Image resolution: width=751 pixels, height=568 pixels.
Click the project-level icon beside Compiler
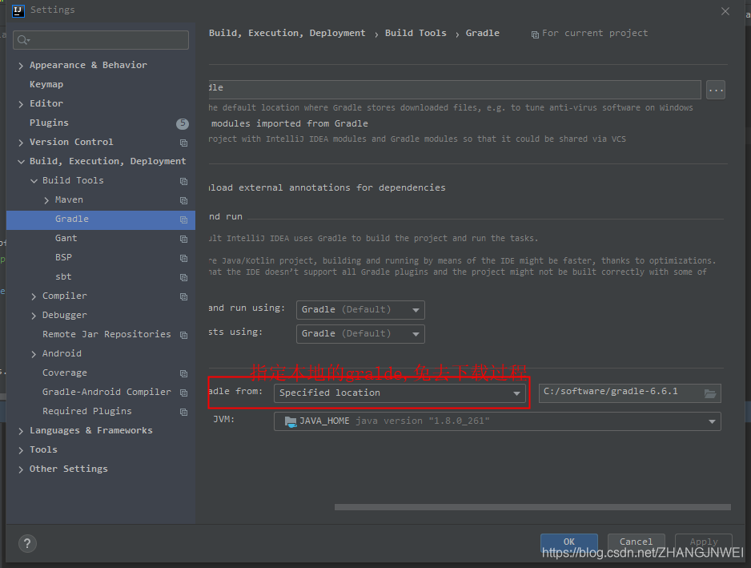pyautogui.click(x=183, y=296)
